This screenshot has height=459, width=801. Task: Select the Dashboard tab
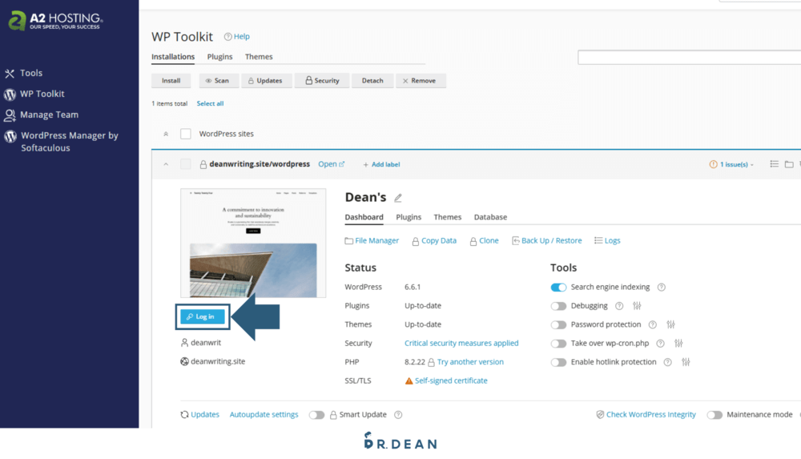coord(364,217)
